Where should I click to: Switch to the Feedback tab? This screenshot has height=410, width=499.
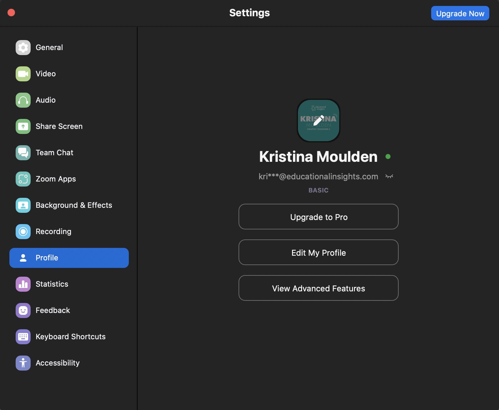click(69, 310)
